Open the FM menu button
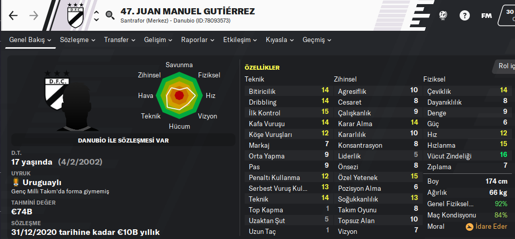This screenshot has width=515, height=239. (x=486, y=15)
